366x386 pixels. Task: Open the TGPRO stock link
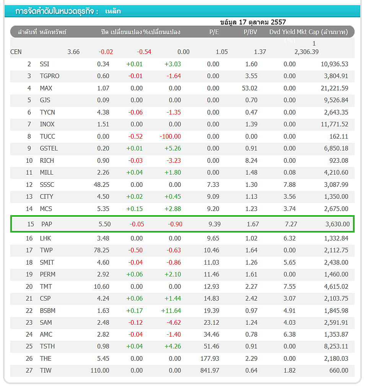point(49,76)
